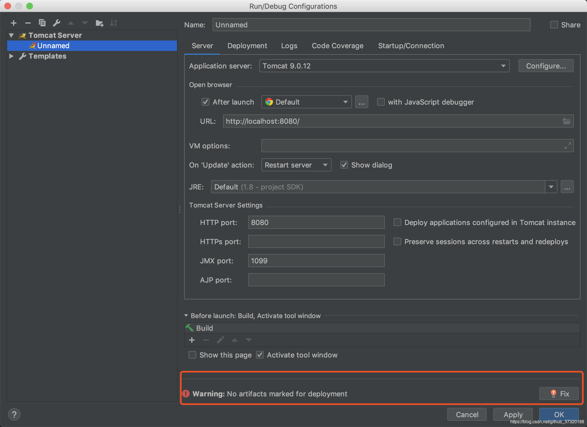Viewport: 587px width, 427px height.
Task: Move configuration up arrow in top toolbar
Action: [x=71, y=23]
